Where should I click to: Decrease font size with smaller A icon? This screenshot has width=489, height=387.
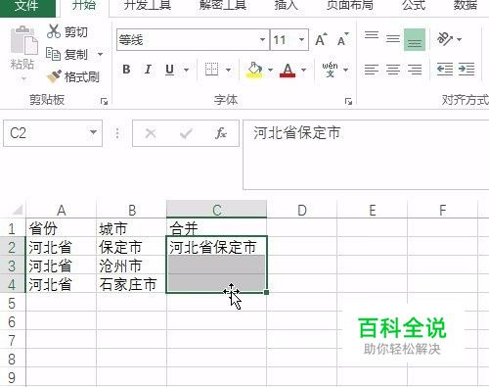coord(342,40)
